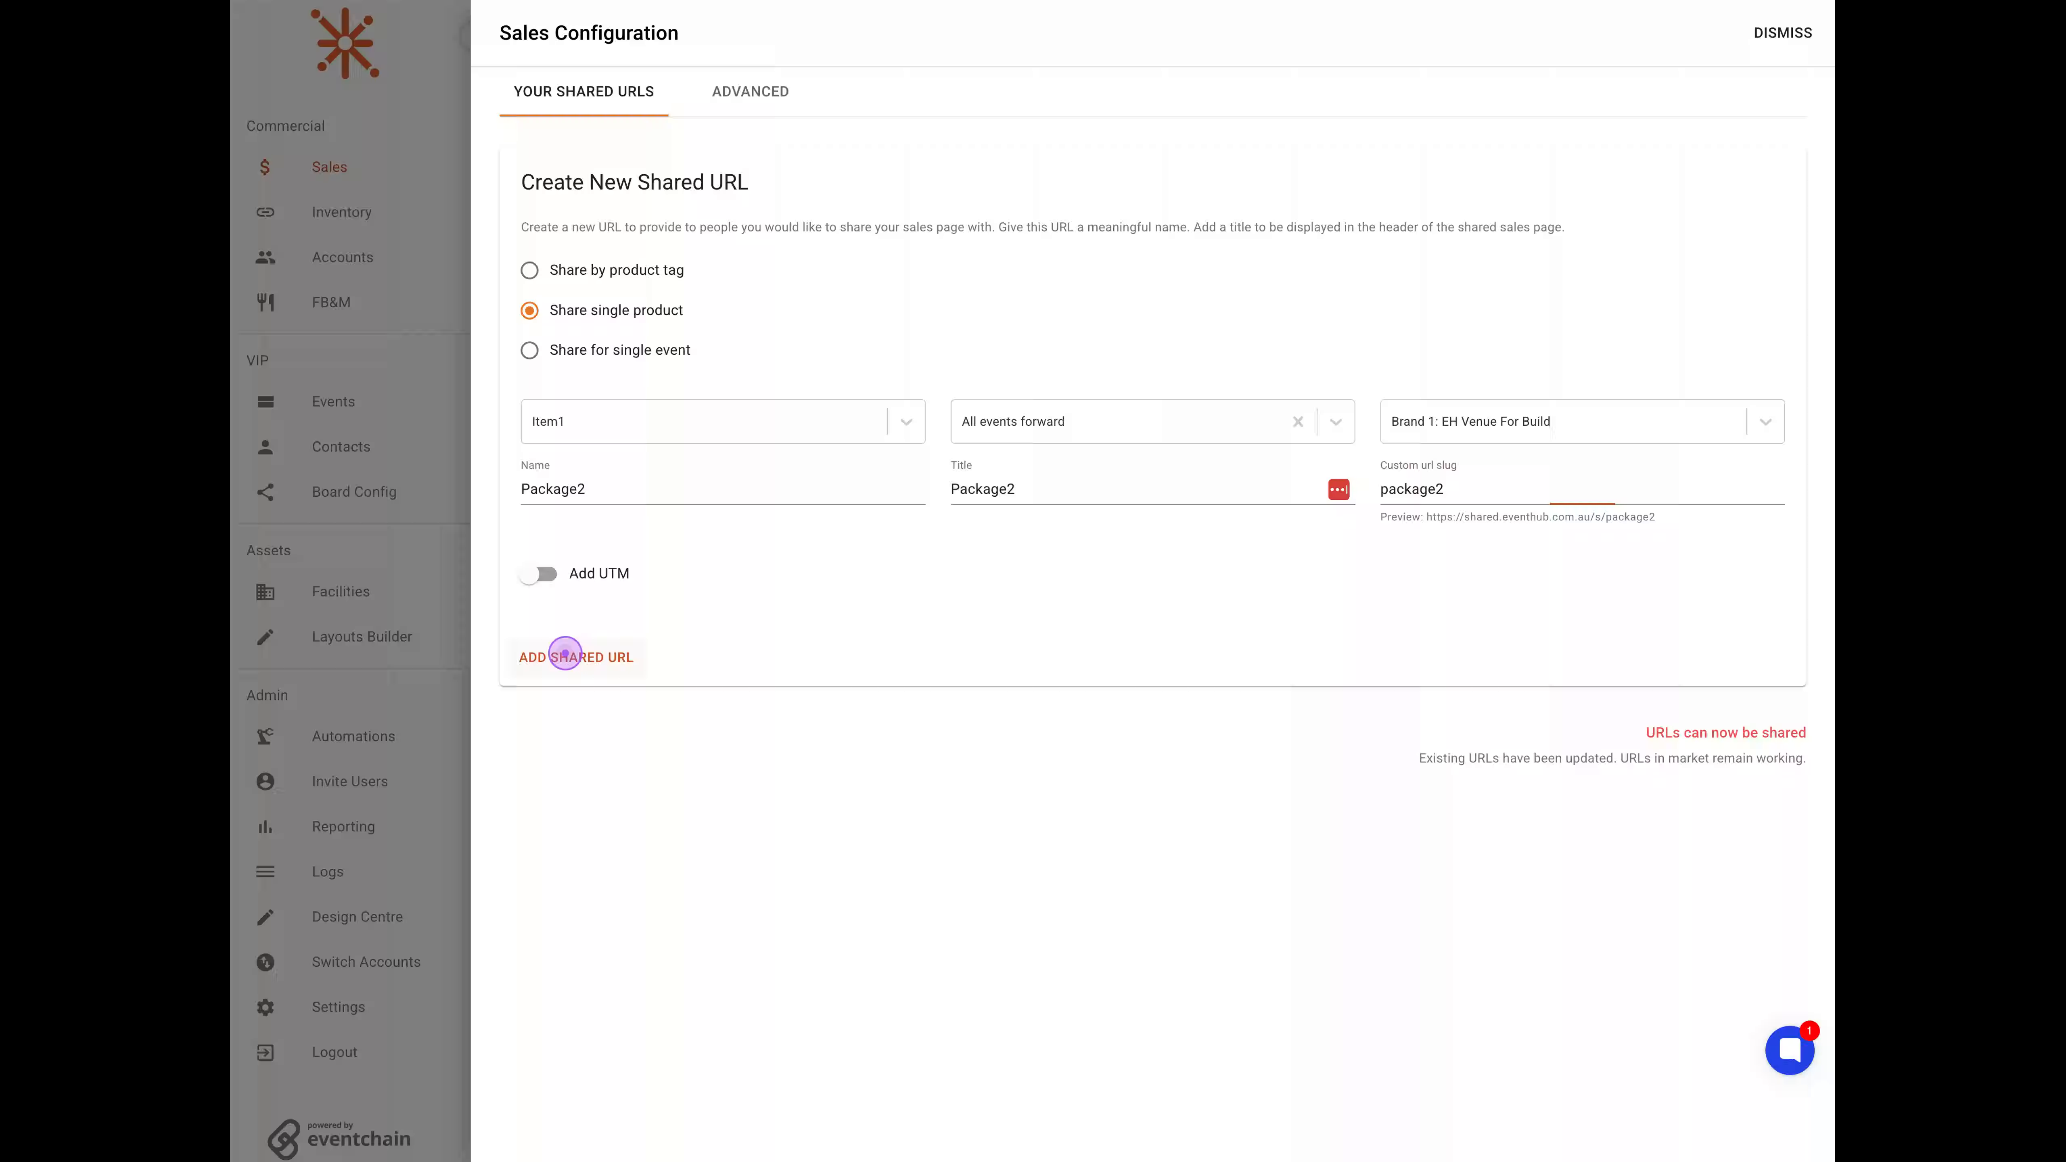This screenshot has width=2066, height=1162.
Task: Click the Layouts Builder pencil icon
Action: [x=266, y=637]
